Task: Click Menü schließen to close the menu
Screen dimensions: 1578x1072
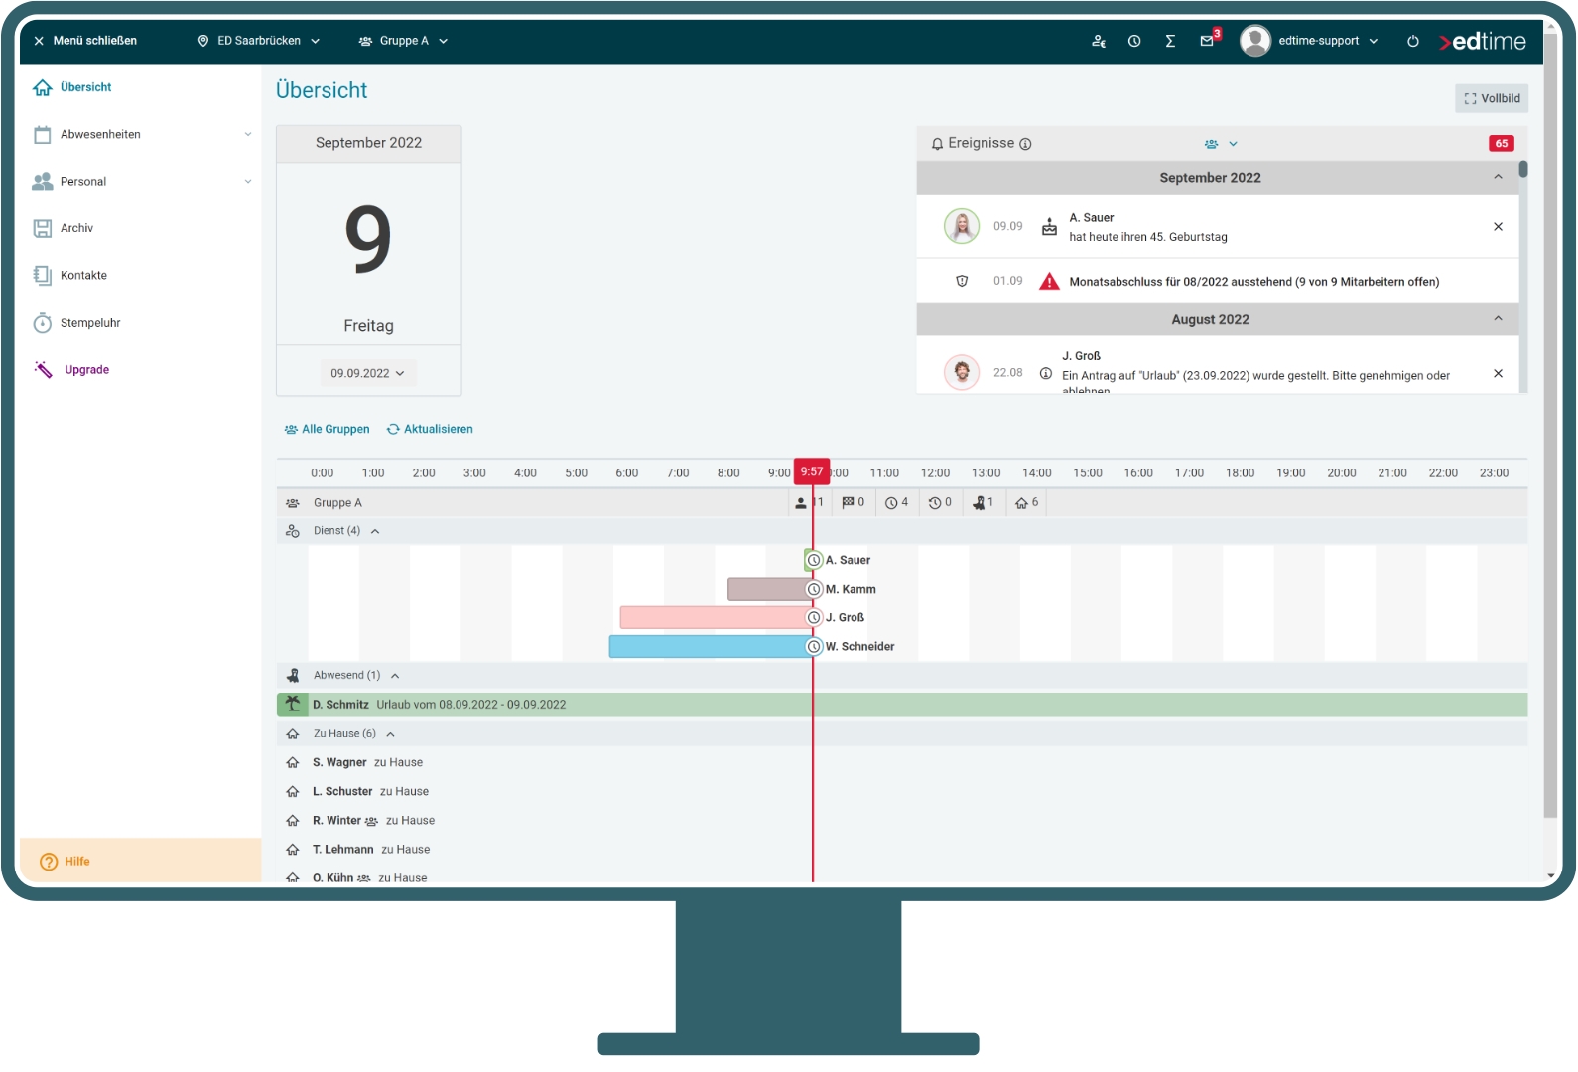Action: tap(85, 41)
